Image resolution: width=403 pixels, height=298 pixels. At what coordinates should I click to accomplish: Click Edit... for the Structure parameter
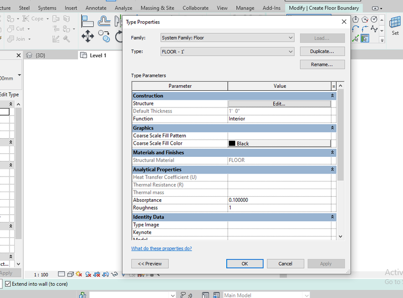pyautogui.click(x=280, y=104)
